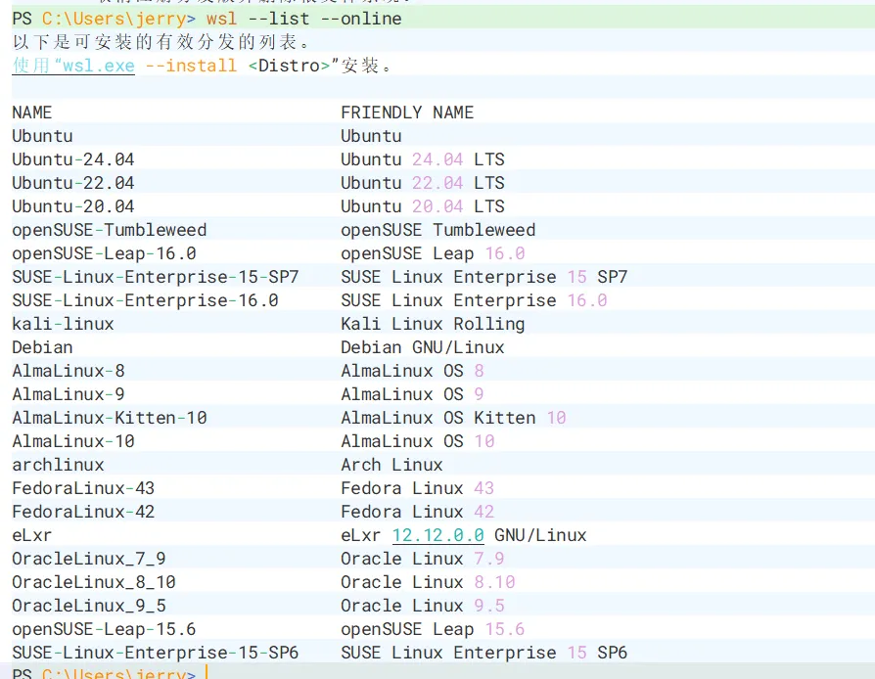Click the AlmaLinux-8 distro name
The height and width of the screenshot is (679, 875).
click(69, 371)
